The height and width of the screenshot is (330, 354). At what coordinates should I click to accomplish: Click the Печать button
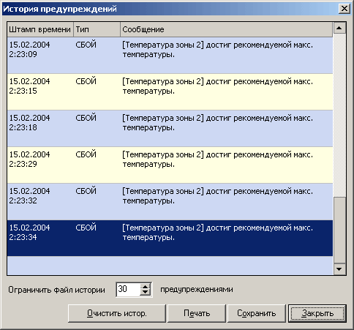tap(197, 313)
